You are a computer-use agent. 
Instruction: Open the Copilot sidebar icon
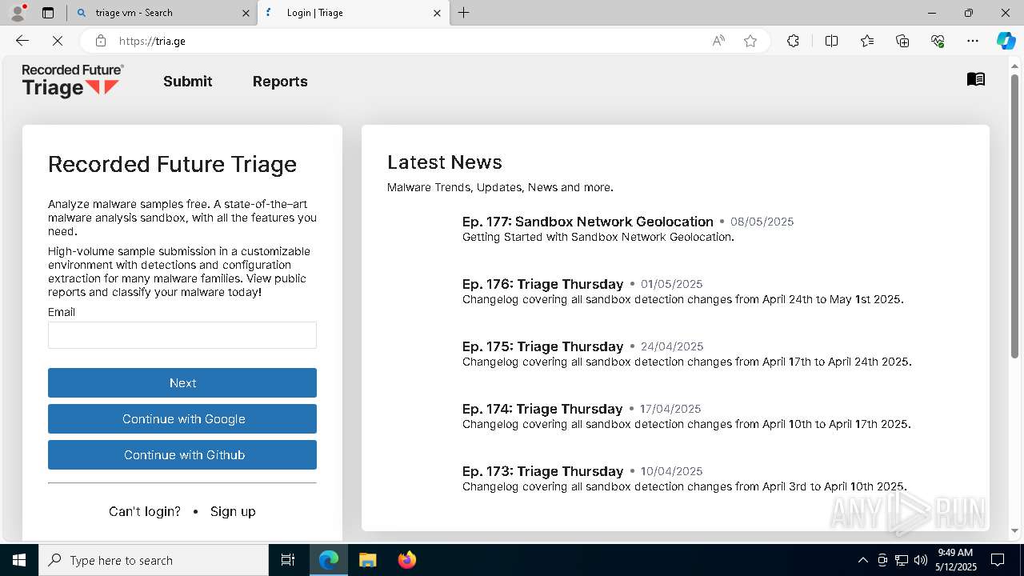tap(1006, 41)
